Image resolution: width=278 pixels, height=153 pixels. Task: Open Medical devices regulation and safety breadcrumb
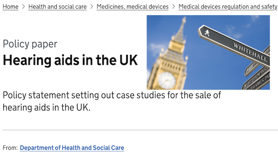228,7
